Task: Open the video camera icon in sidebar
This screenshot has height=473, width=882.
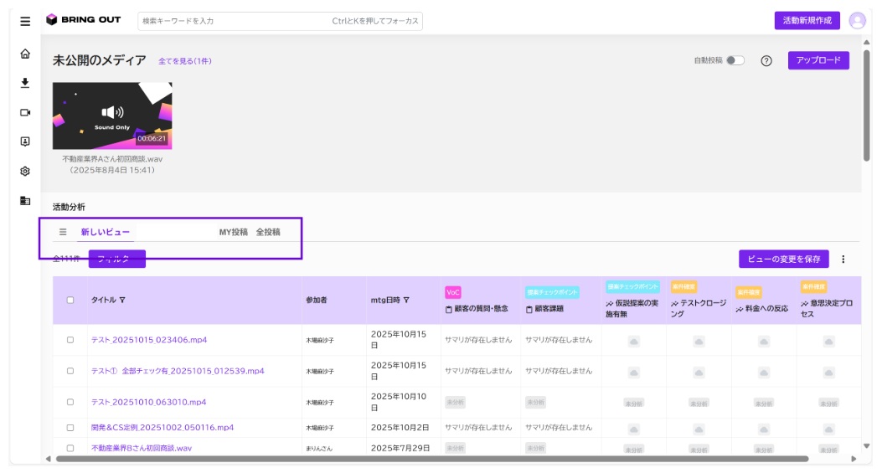Action: click(25, 112)
